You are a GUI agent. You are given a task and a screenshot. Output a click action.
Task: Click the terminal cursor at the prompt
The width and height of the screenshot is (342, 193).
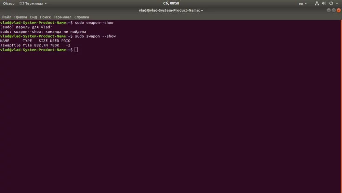pyautogui.click(x=76, y=50)
